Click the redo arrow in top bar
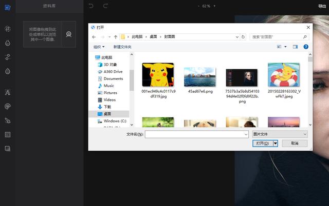Image resolution: width=329 pixels, height=206 pixels. click(105, 6)
